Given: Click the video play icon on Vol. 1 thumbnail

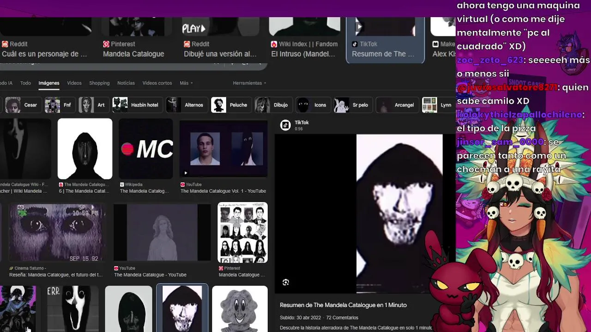Looking at the screenshot, I should (x=186, y=173).
